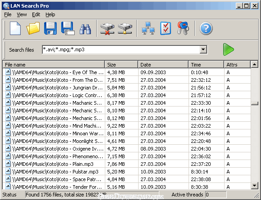Open Find with the binoculars icon
This screenshot has width=261, height=200.
click(85, 29)
